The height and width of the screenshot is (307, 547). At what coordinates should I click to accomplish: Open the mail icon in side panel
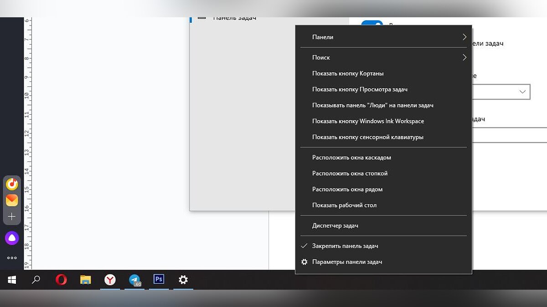point(12,200)
